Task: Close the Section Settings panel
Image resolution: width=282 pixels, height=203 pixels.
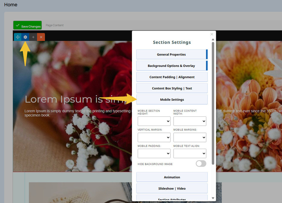Action: (212, 34)
